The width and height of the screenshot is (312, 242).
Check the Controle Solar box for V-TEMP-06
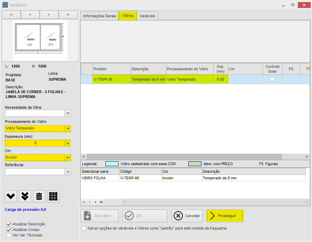[273, 79]
